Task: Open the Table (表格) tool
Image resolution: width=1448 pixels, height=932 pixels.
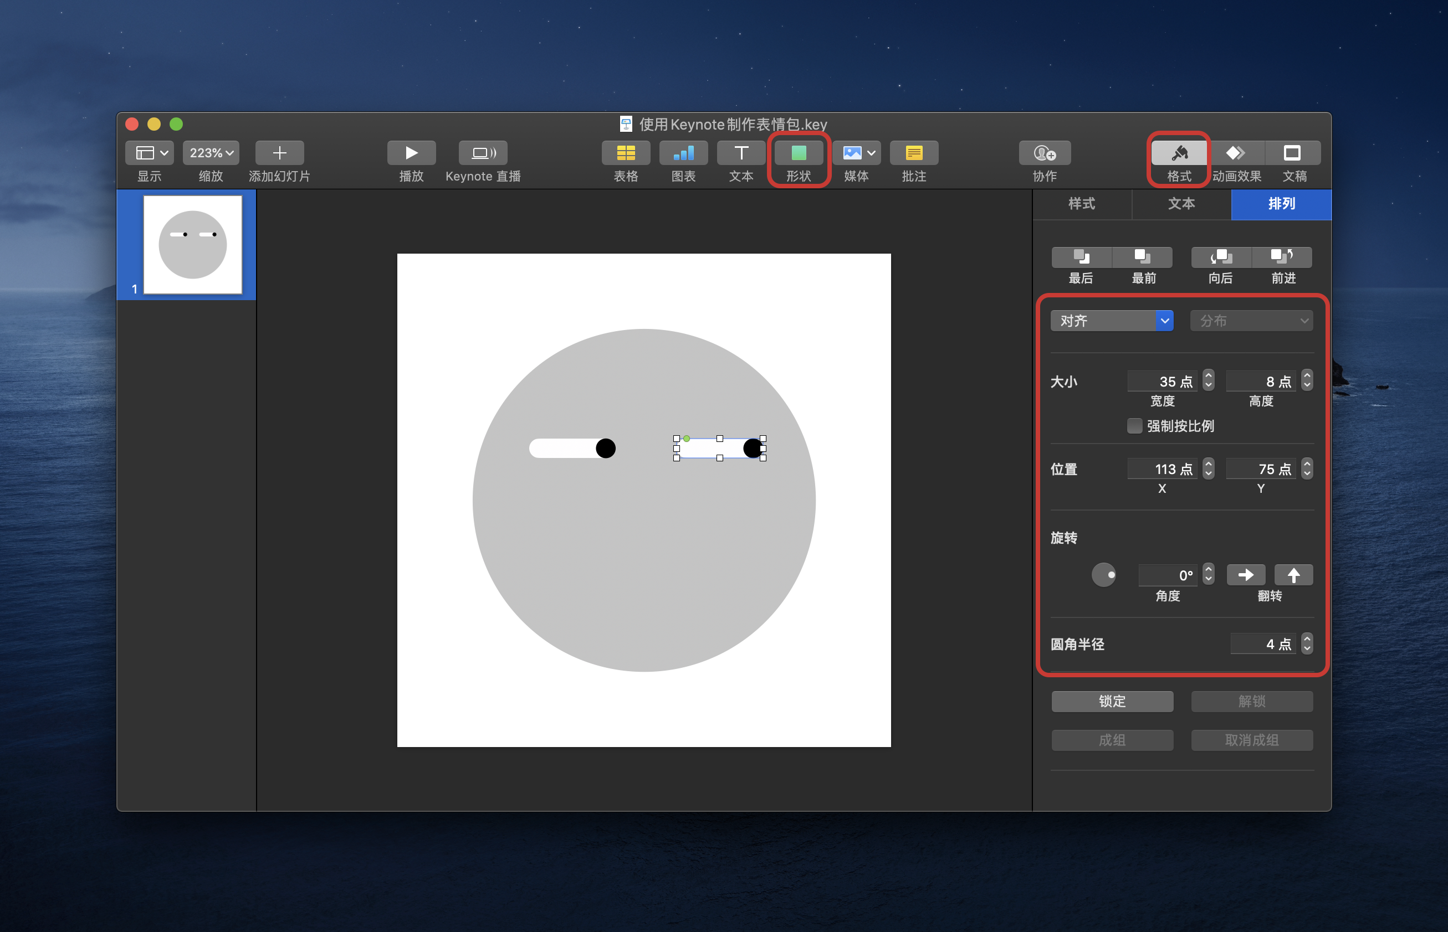Action: point(626,153)
